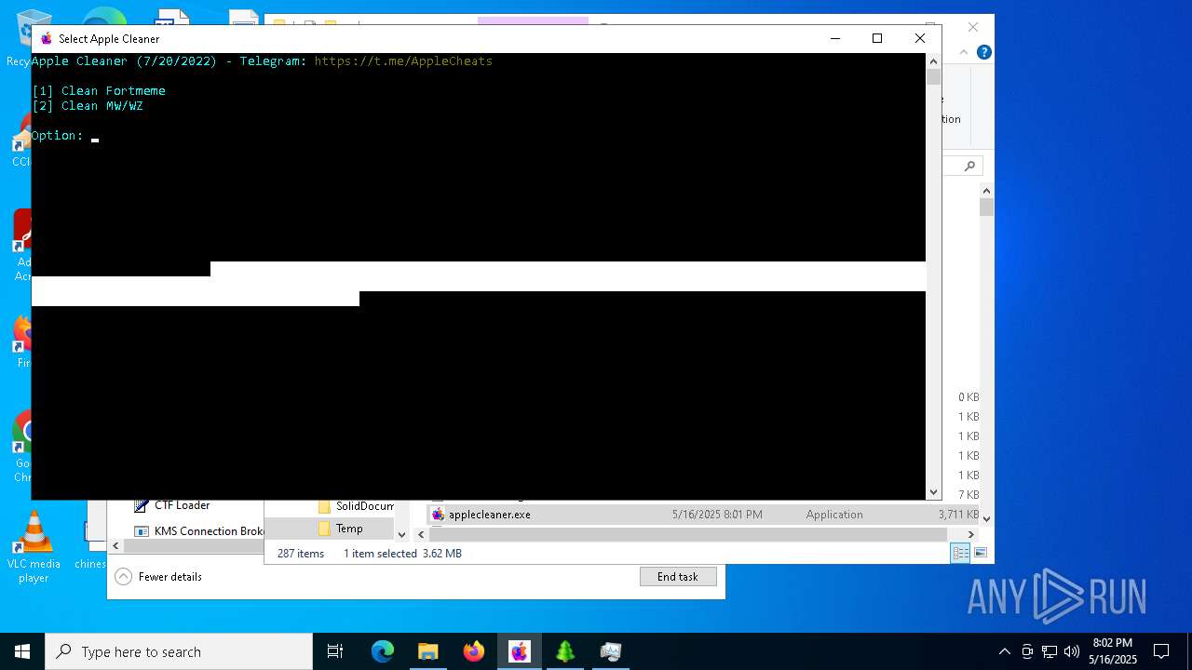Click Explorer tree scroll down arrow
The image size is (1192, 670).
tap(402, 534)
